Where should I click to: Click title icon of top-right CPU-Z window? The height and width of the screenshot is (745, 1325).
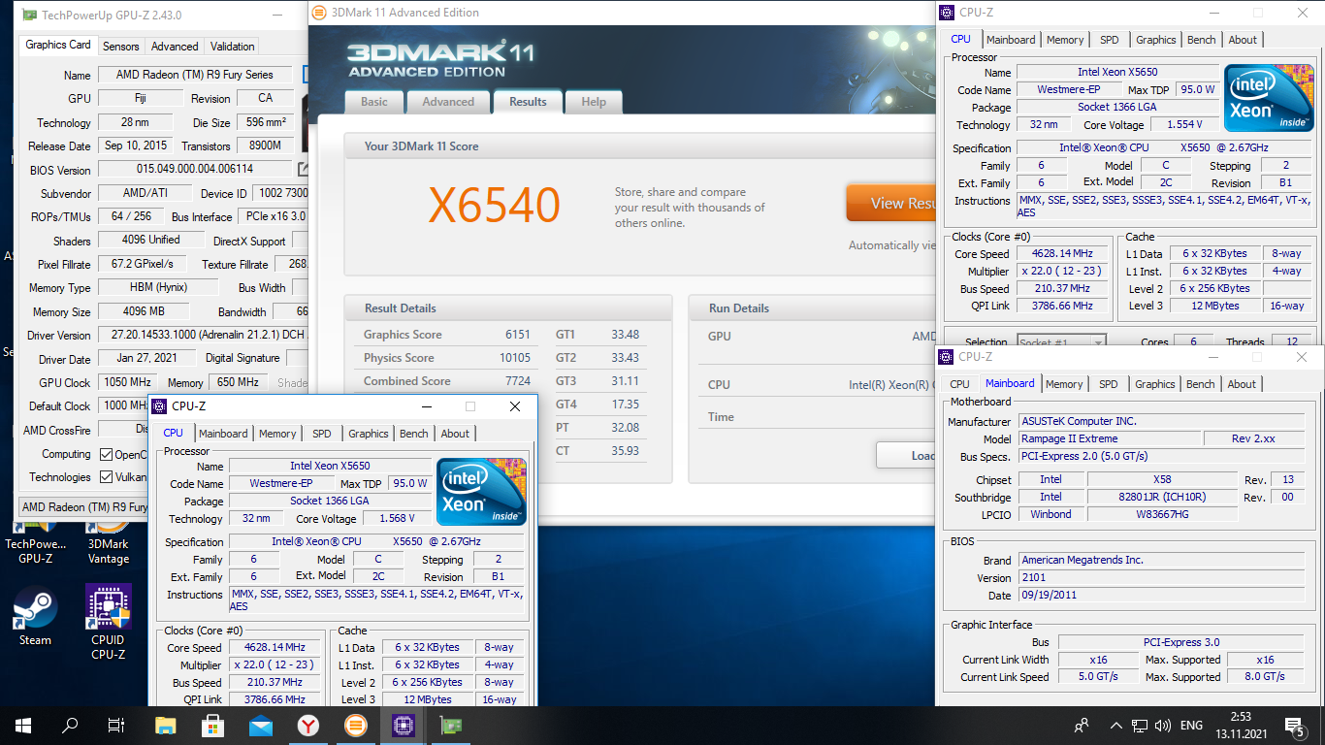click(x=947, y=13)
